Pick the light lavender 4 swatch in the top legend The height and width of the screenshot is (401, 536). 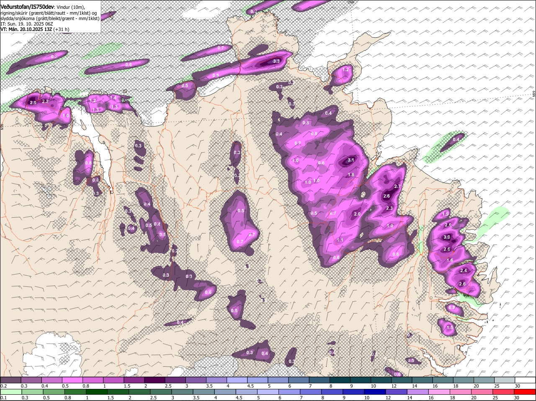click(x=237, y=380)
